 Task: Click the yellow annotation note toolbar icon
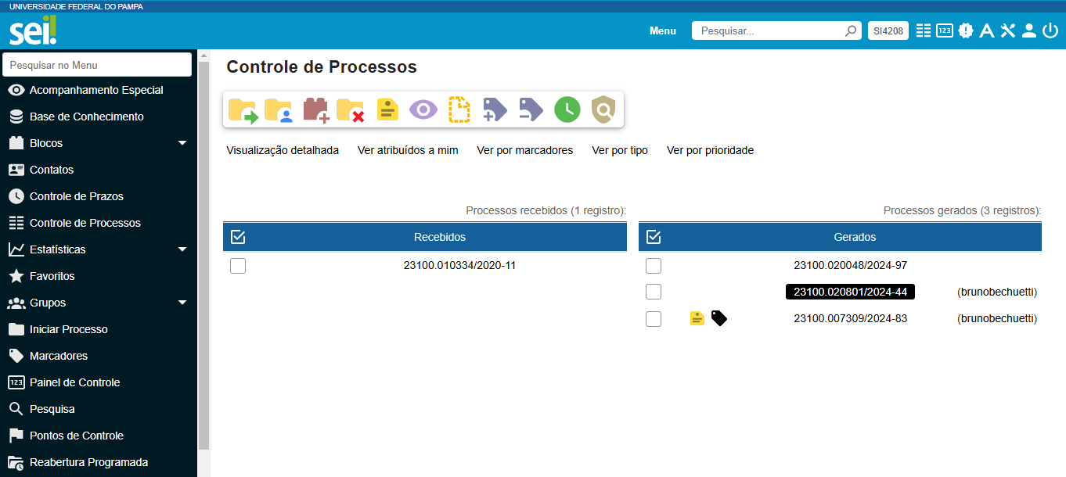click(387, 109)
